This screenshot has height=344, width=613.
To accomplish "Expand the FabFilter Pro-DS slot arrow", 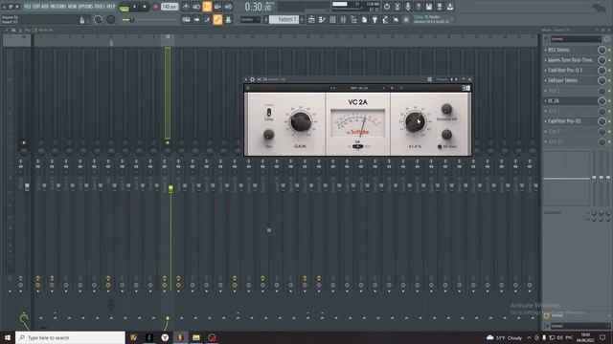I will point(546,121).
